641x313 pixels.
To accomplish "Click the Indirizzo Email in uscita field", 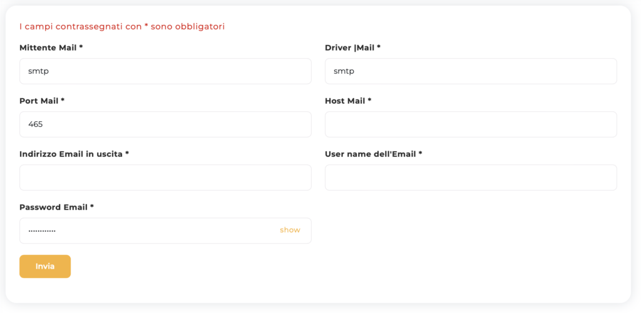I will coord(165,177).
